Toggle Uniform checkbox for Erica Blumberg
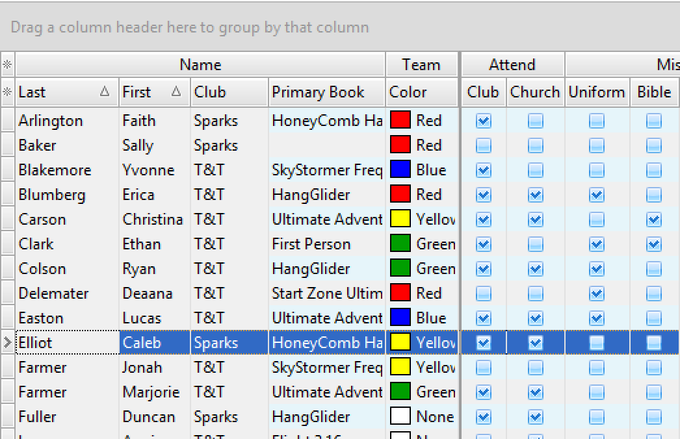This screenshot has width=680, height=439. click(x=596, y=195)
